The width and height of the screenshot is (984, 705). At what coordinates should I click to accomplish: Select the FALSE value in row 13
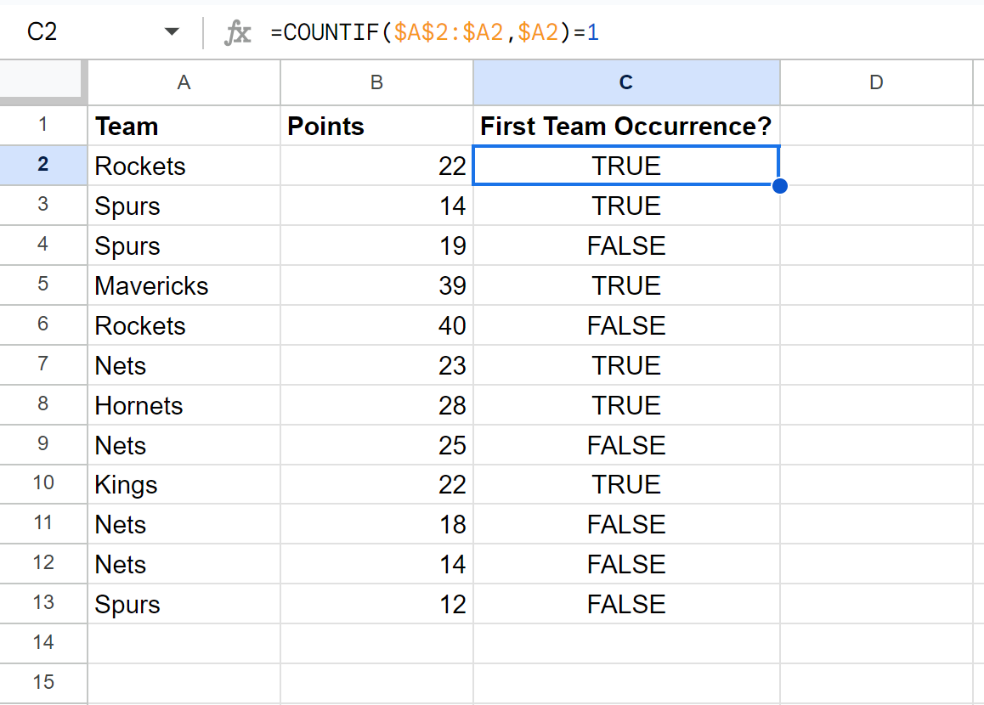[x=626, y=604]
